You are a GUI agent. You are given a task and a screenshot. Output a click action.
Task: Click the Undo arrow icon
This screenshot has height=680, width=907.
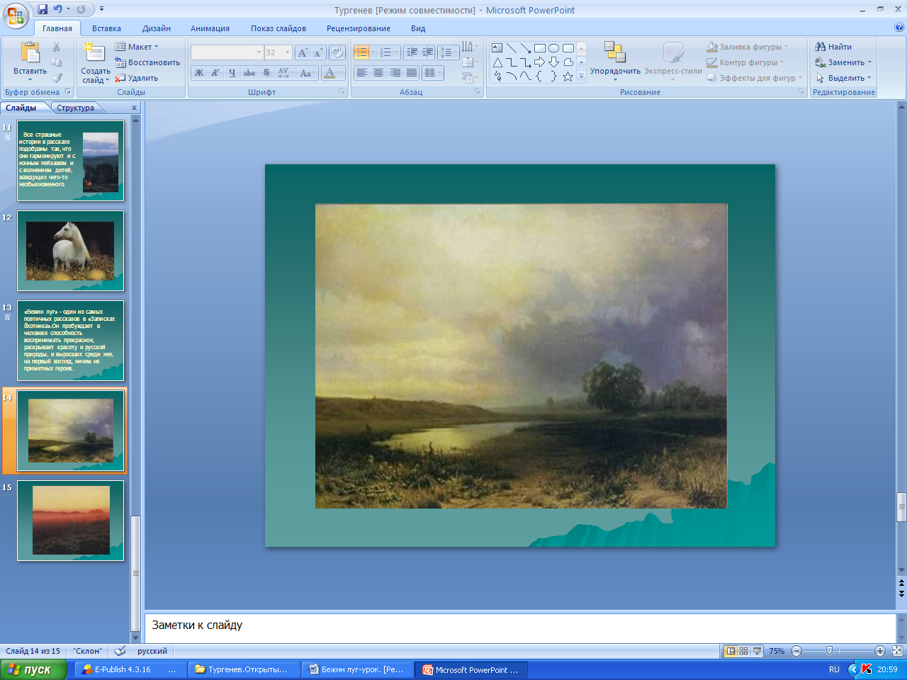pos(57,9)
